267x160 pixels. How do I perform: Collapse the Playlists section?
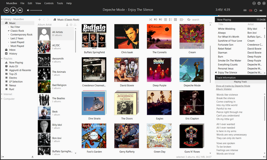click(2, 58)
